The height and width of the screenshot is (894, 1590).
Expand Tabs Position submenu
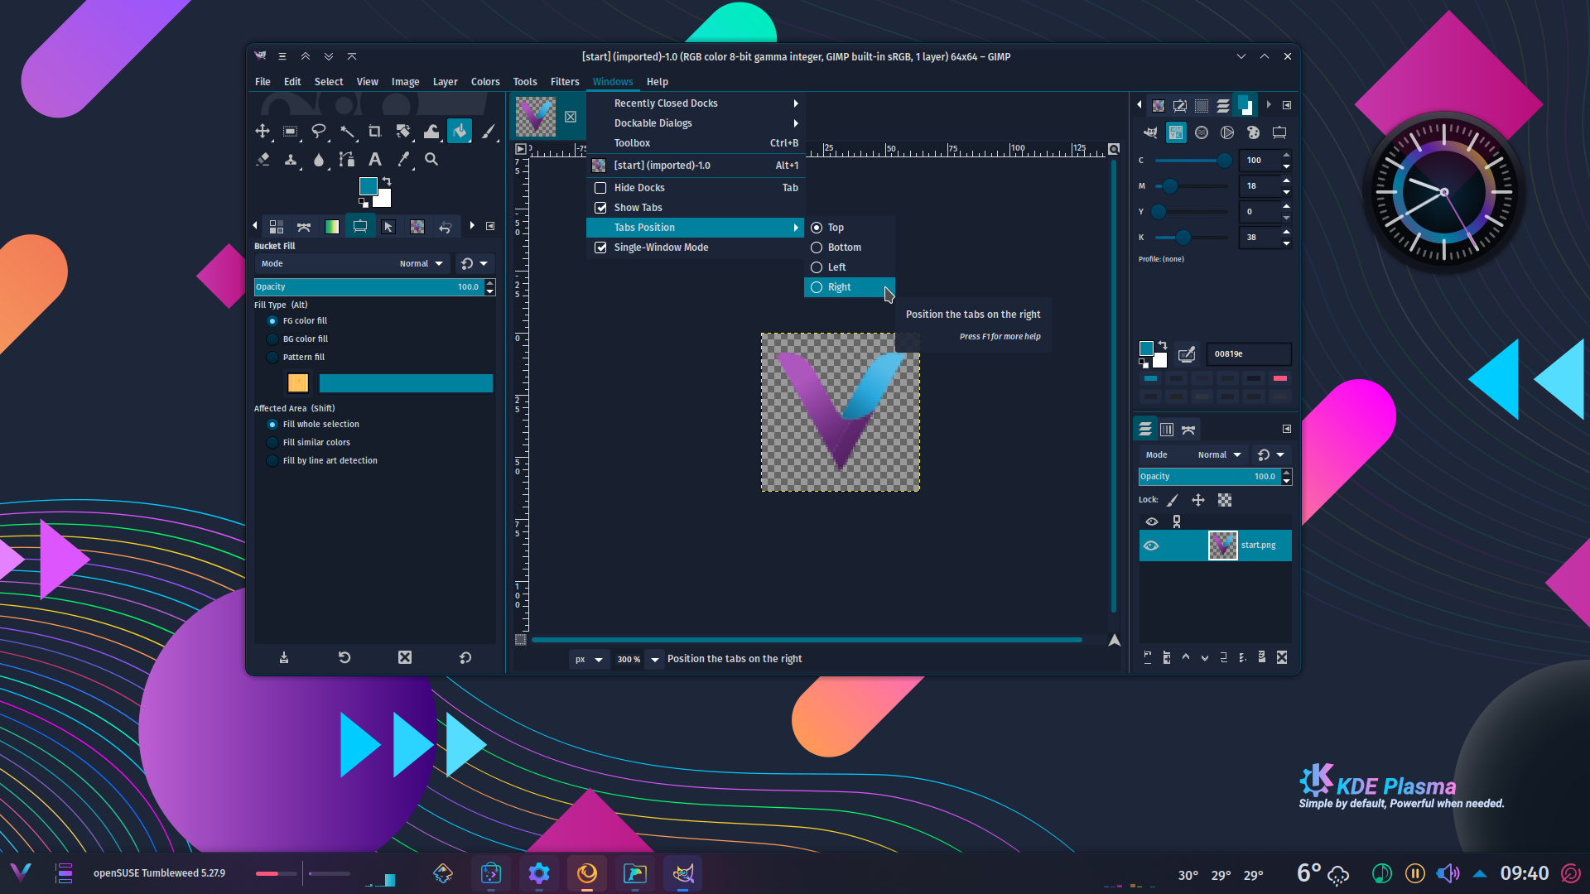click(696, 228)
